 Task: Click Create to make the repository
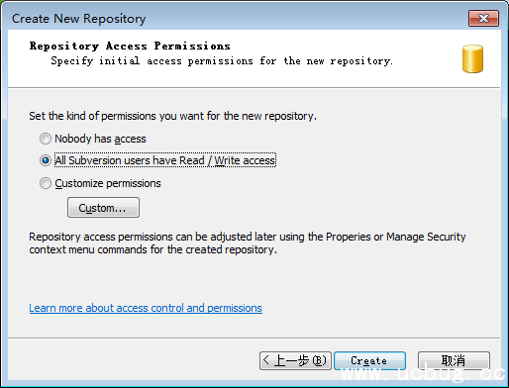(x=369, y=360)
